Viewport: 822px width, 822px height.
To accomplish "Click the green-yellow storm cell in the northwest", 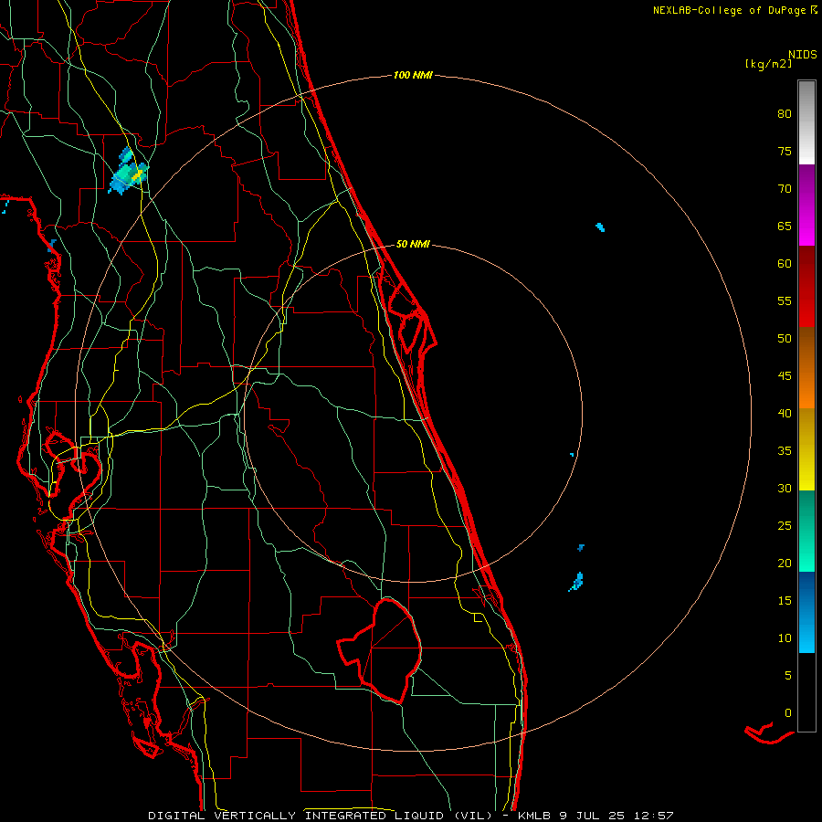I will point(129,172).
